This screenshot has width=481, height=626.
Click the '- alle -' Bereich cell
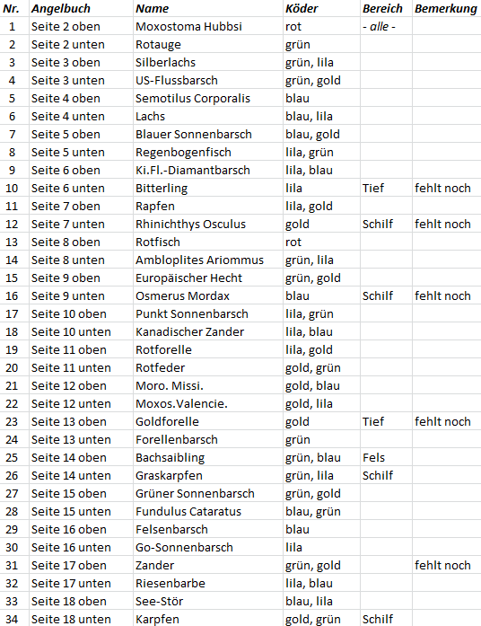click(386, 26)
